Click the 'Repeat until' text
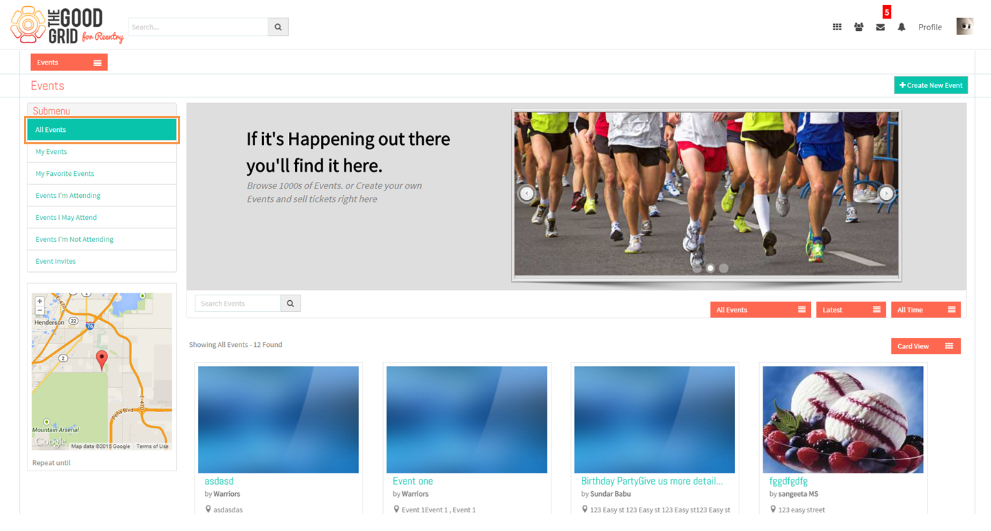The height and width of the screenshot is (531, 991). tap(52, 463)
